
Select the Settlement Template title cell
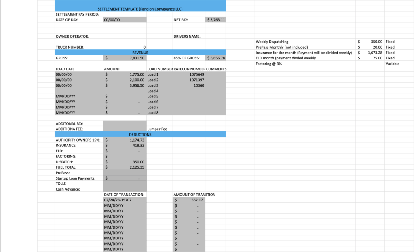coord(140,6)
